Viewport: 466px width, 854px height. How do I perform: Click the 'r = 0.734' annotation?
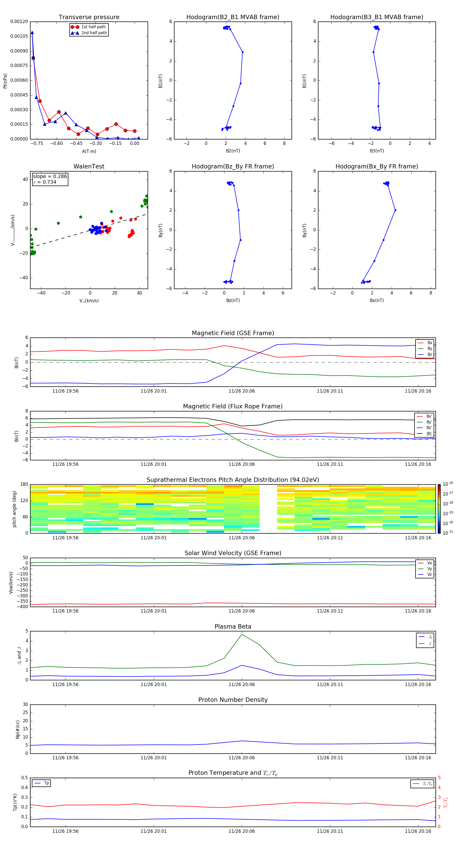[x=45, y=182]
